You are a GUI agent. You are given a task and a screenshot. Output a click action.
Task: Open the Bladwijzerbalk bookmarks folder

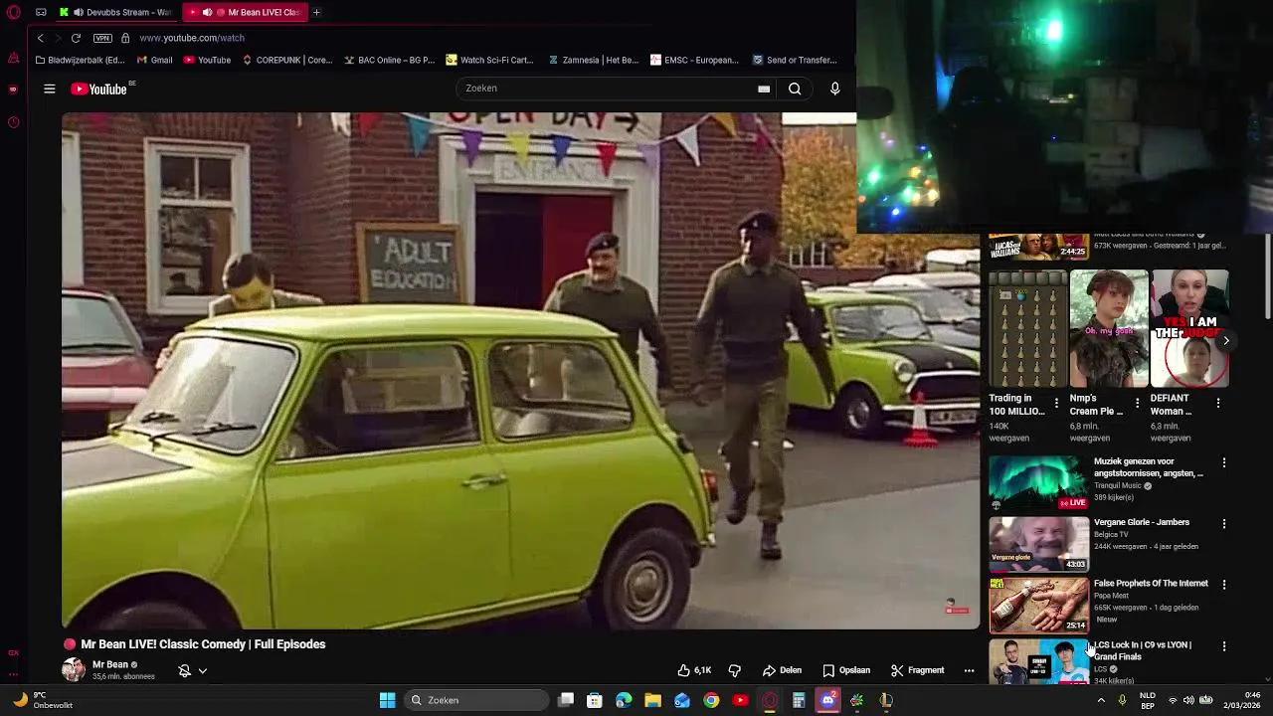click(80, 60)
